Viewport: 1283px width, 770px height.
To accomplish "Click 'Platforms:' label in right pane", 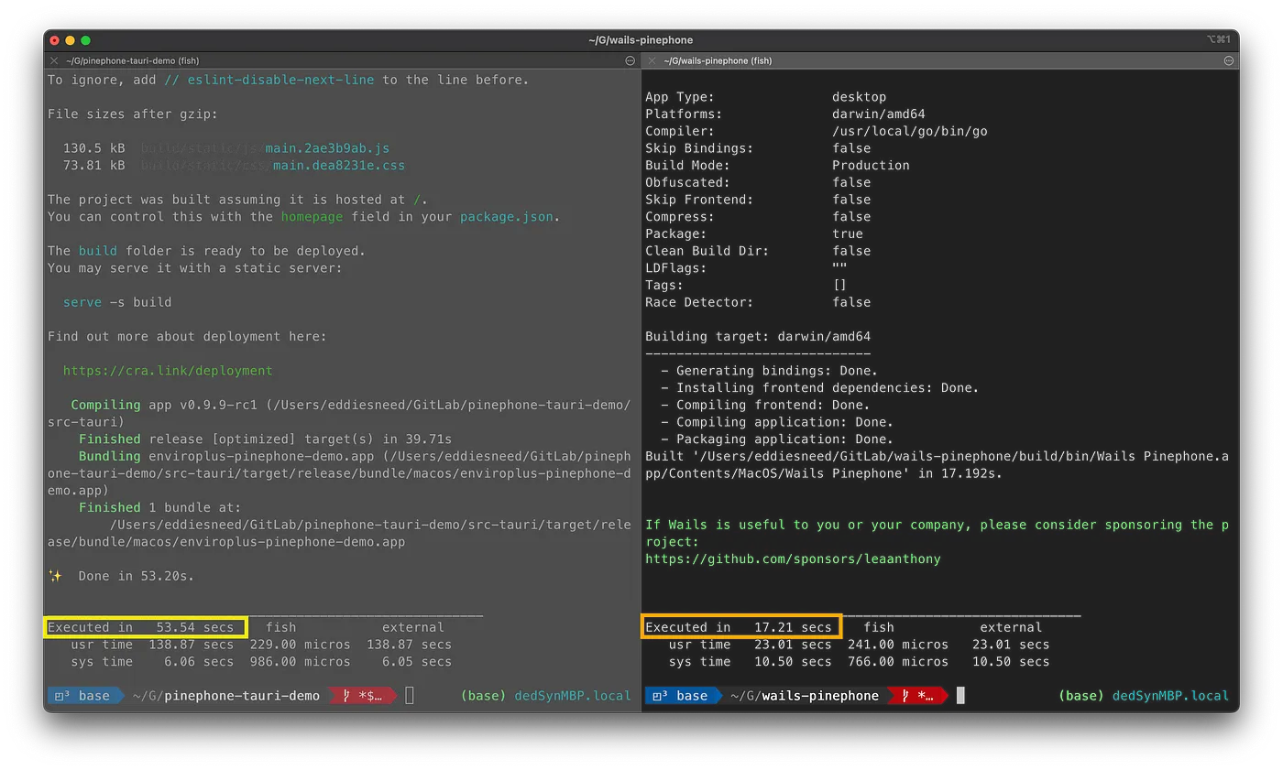I will point(684,114).
